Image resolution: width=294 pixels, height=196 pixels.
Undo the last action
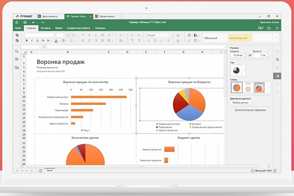[33, 23]
